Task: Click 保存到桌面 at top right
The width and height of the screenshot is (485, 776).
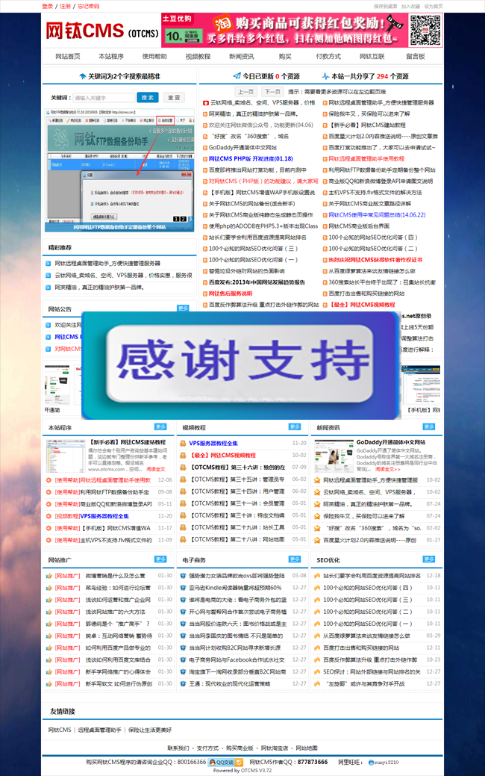Action: coord(386,7)
